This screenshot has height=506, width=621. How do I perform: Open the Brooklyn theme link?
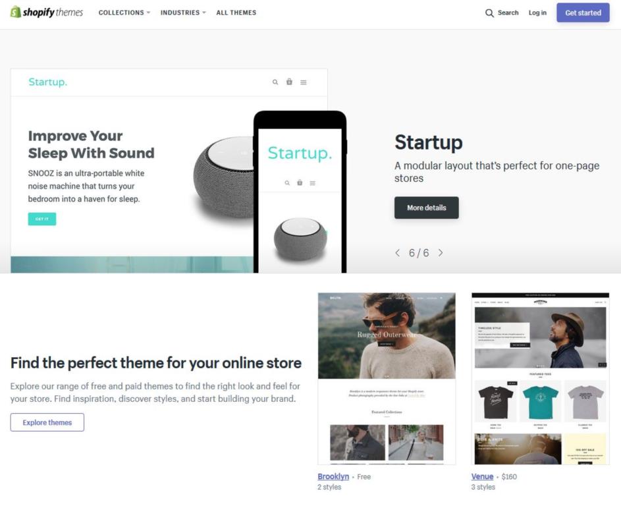pos(333,476)
